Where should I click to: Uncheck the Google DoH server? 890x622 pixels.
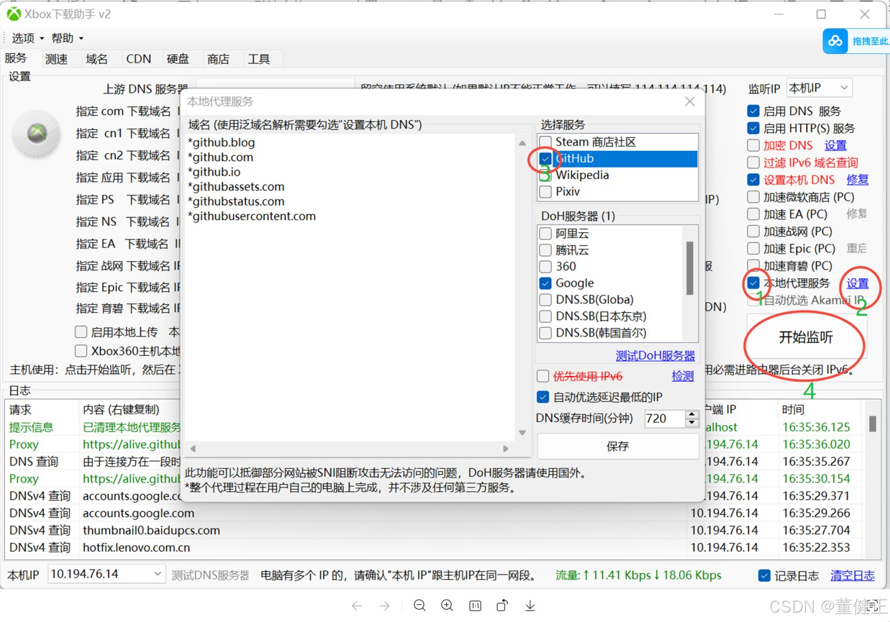[546, 283]
